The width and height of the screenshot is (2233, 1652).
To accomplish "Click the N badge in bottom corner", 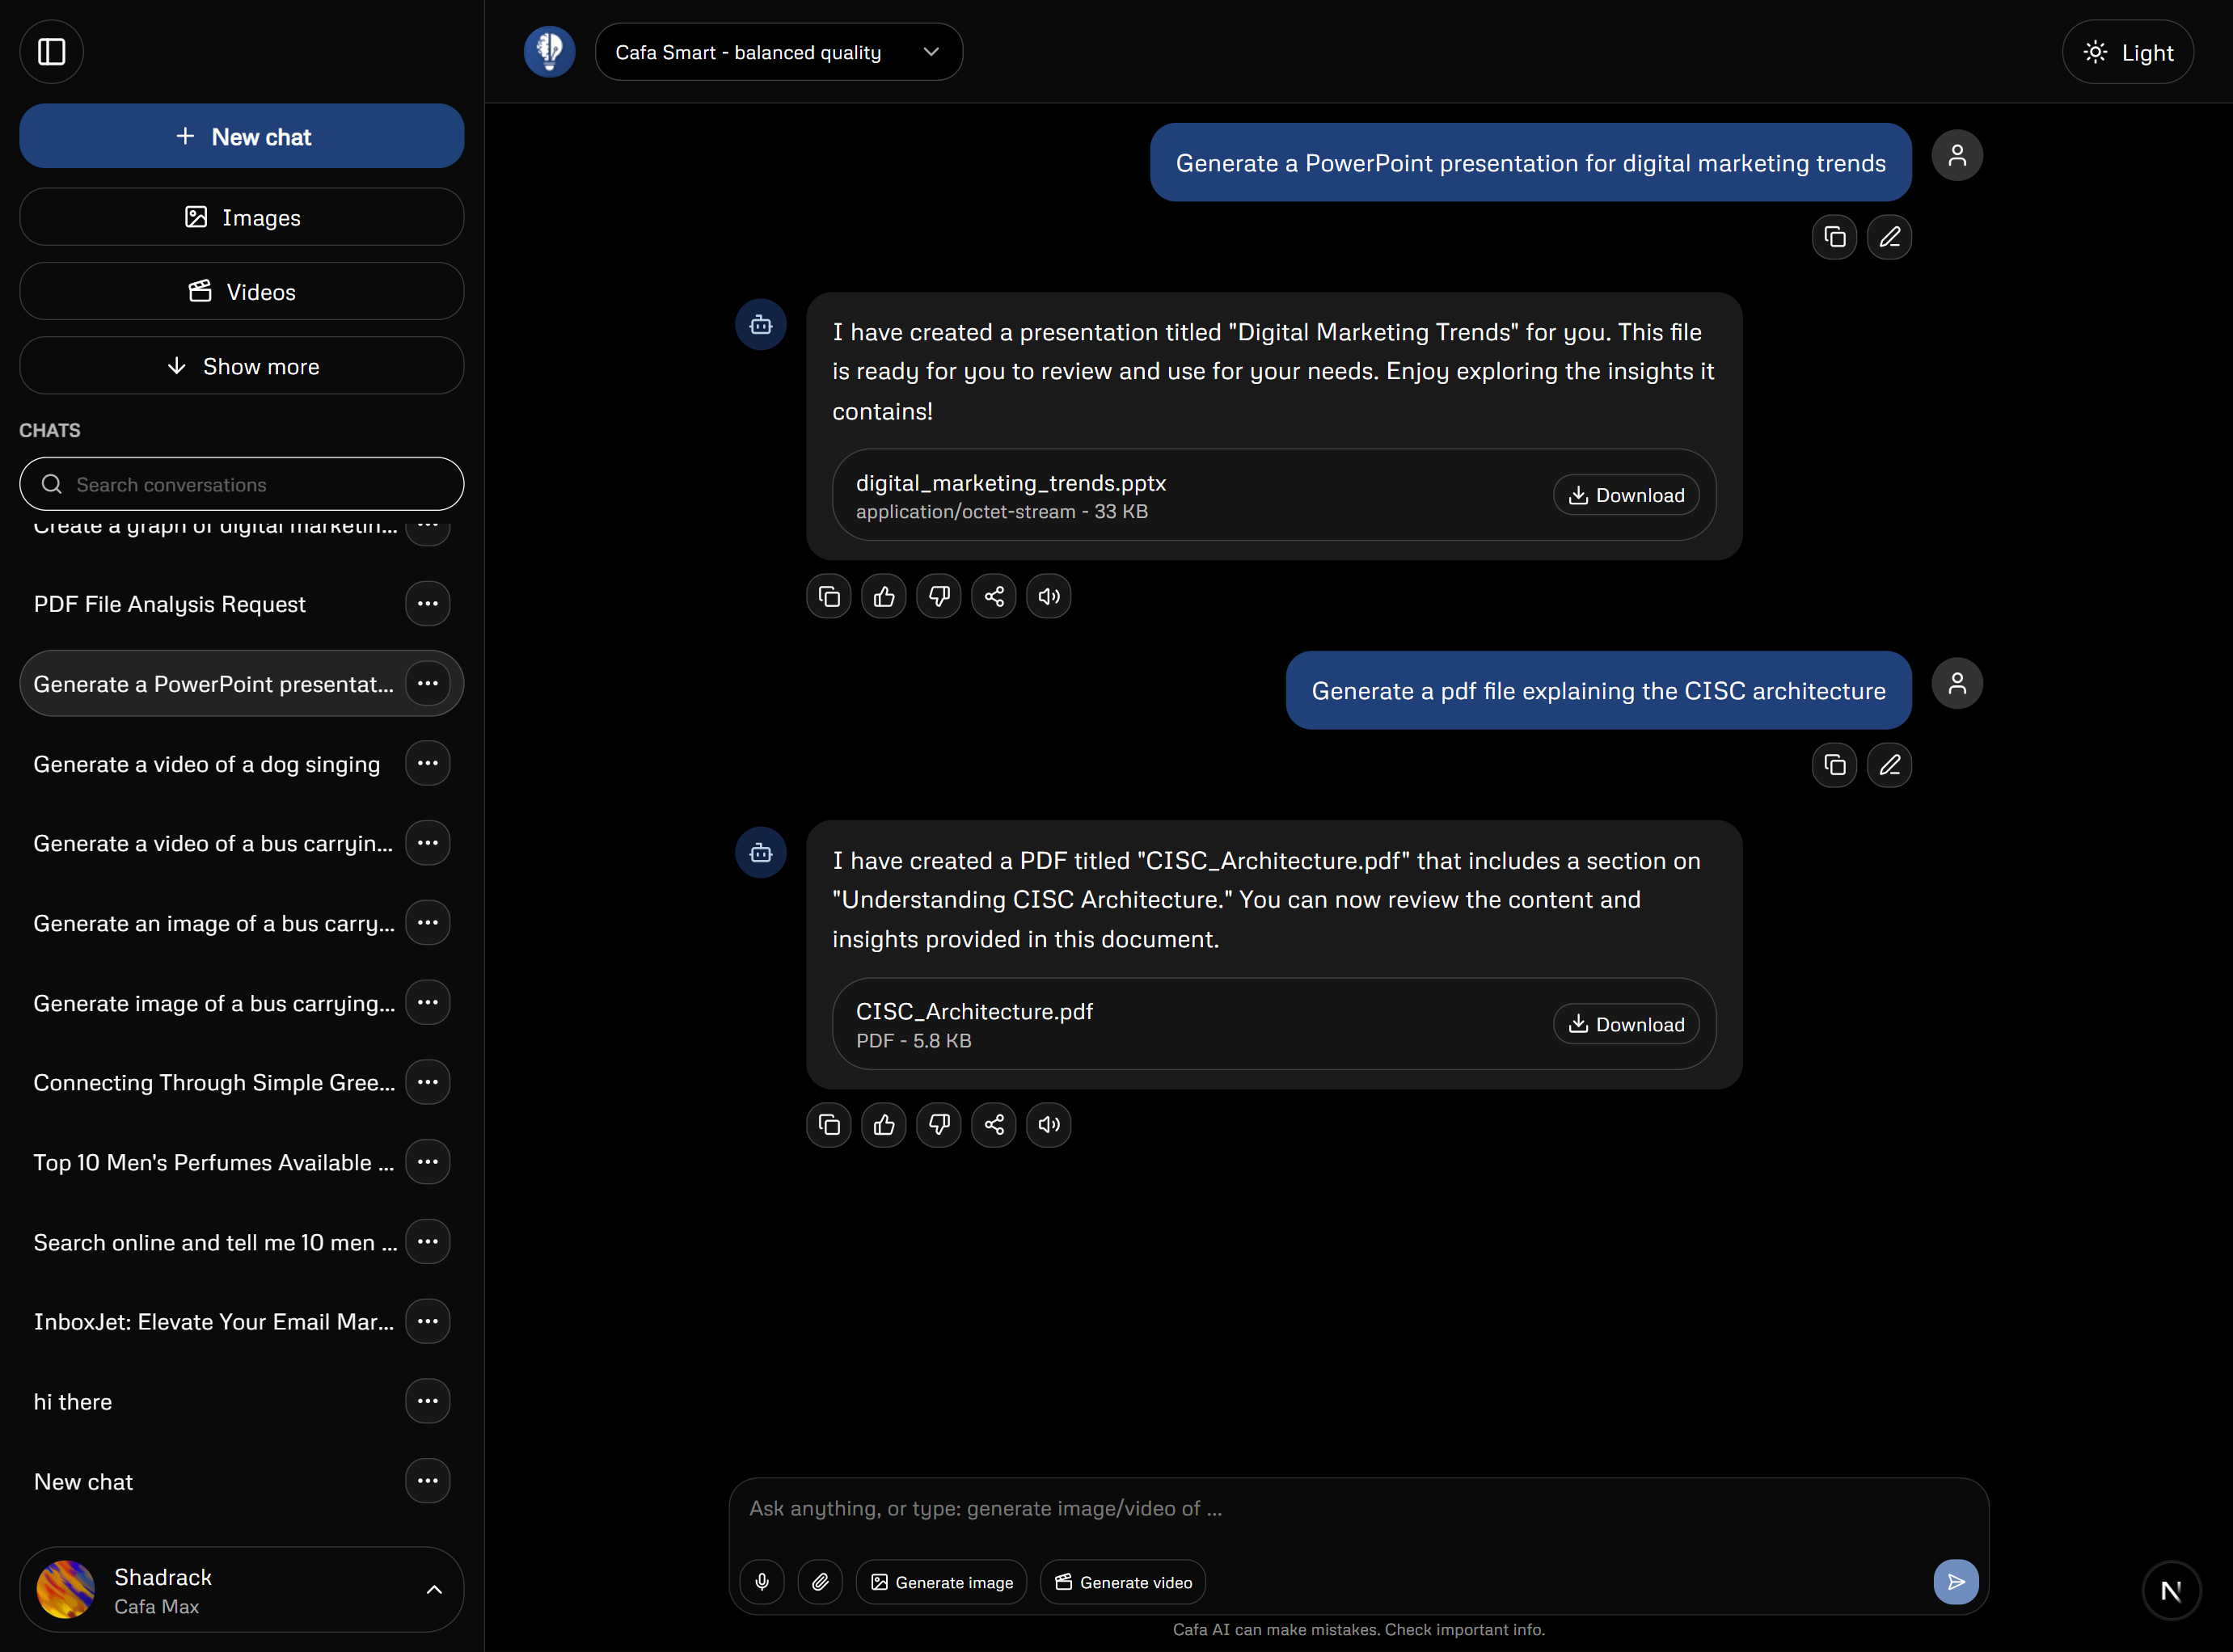I will coord(2171,1591).
